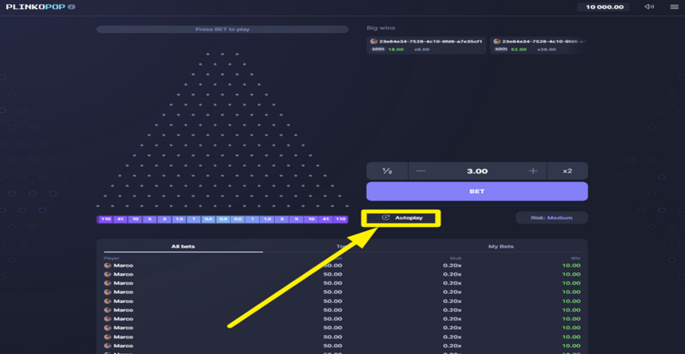
Task: Increase bet with the plus icon
Action: coord(533,171)
